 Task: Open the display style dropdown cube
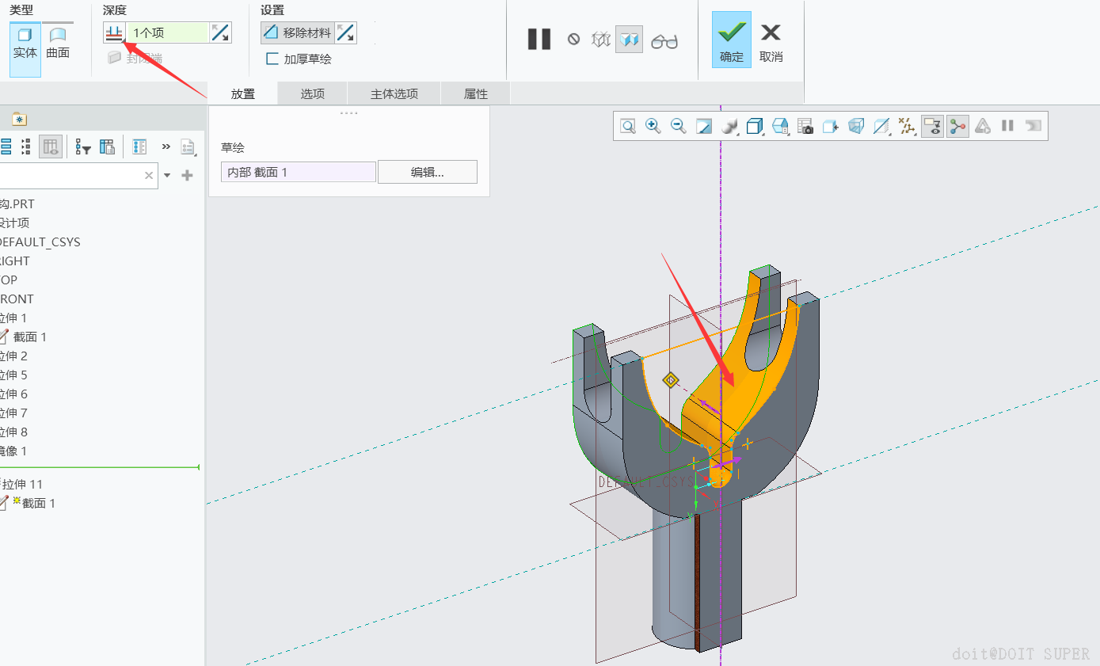pyautogui.click(x=755, y=126)
